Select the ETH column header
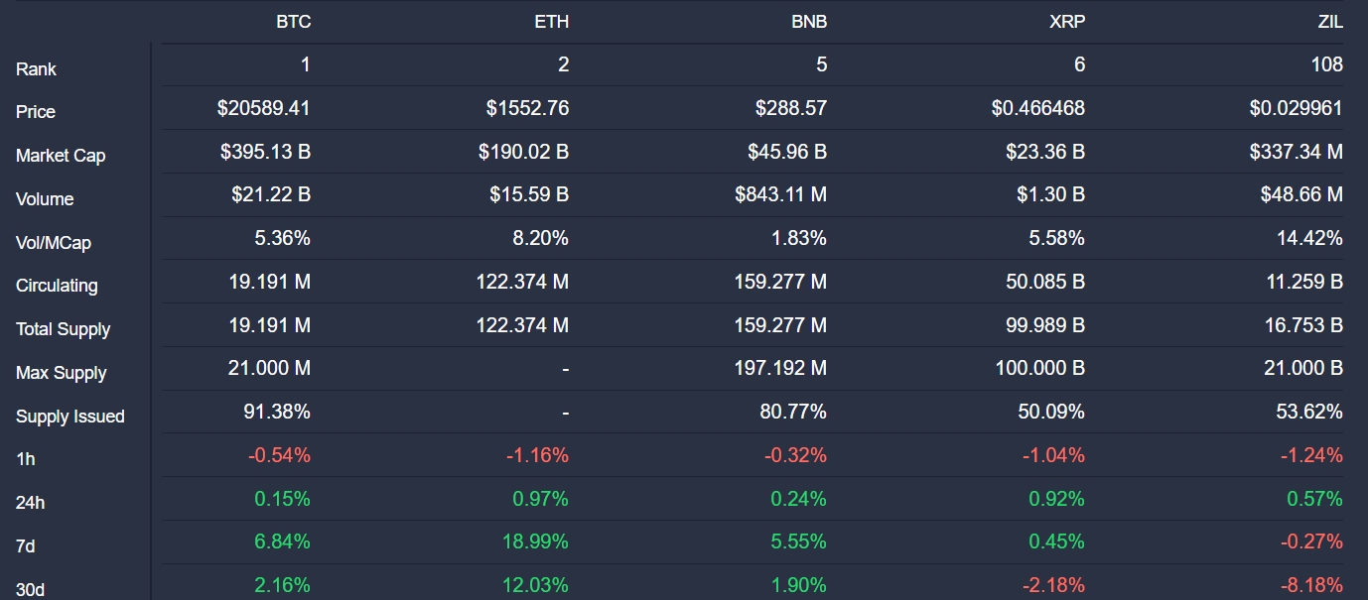This screenshot has height=600, width=1368. [551, 22]
